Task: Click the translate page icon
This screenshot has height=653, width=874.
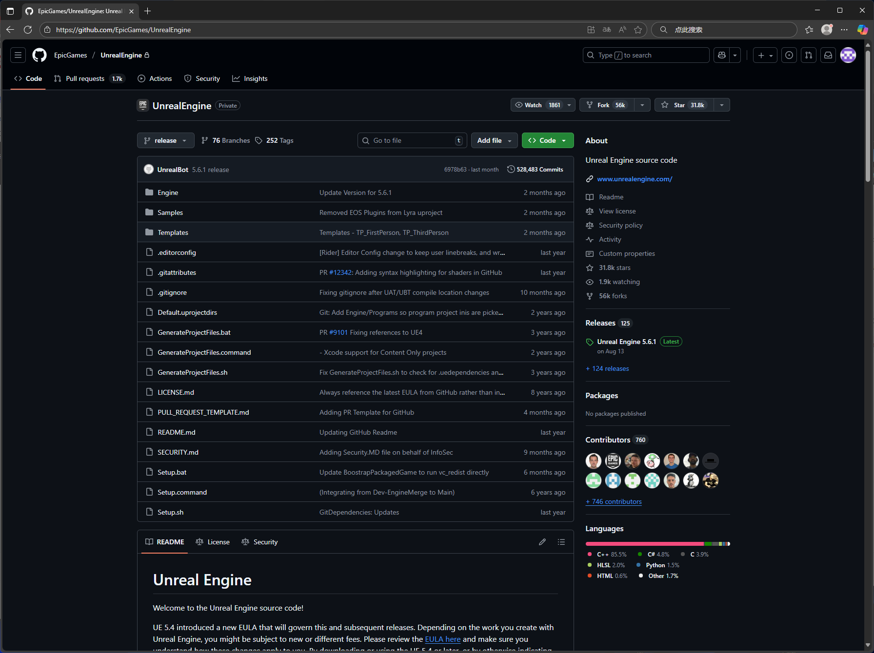Action: pyautogui.click(x=607, y=30)
